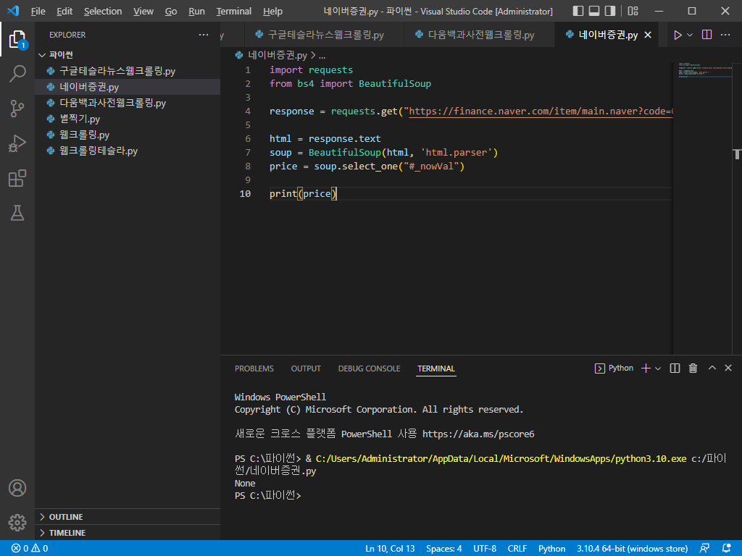Screen dimensions: 742x556
Task: Open 다음백과사전웹크롤링.py in Explorer
Action: (128, 103)
